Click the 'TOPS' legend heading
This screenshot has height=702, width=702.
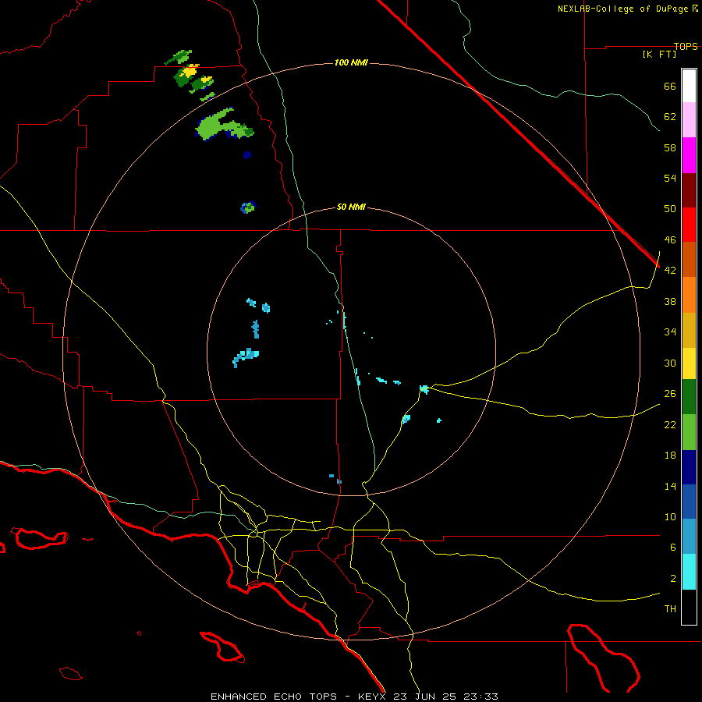pos(686,46)
